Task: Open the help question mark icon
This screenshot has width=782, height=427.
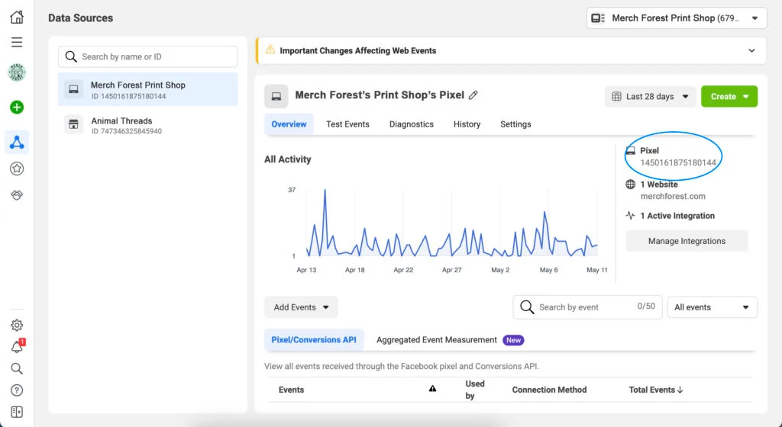Action: [x=17, y=390]
